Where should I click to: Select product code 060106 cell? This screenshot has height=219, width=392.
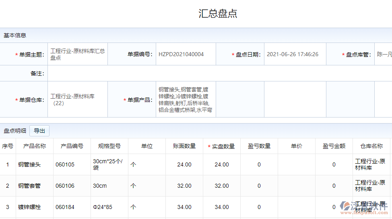pos(65,186)
